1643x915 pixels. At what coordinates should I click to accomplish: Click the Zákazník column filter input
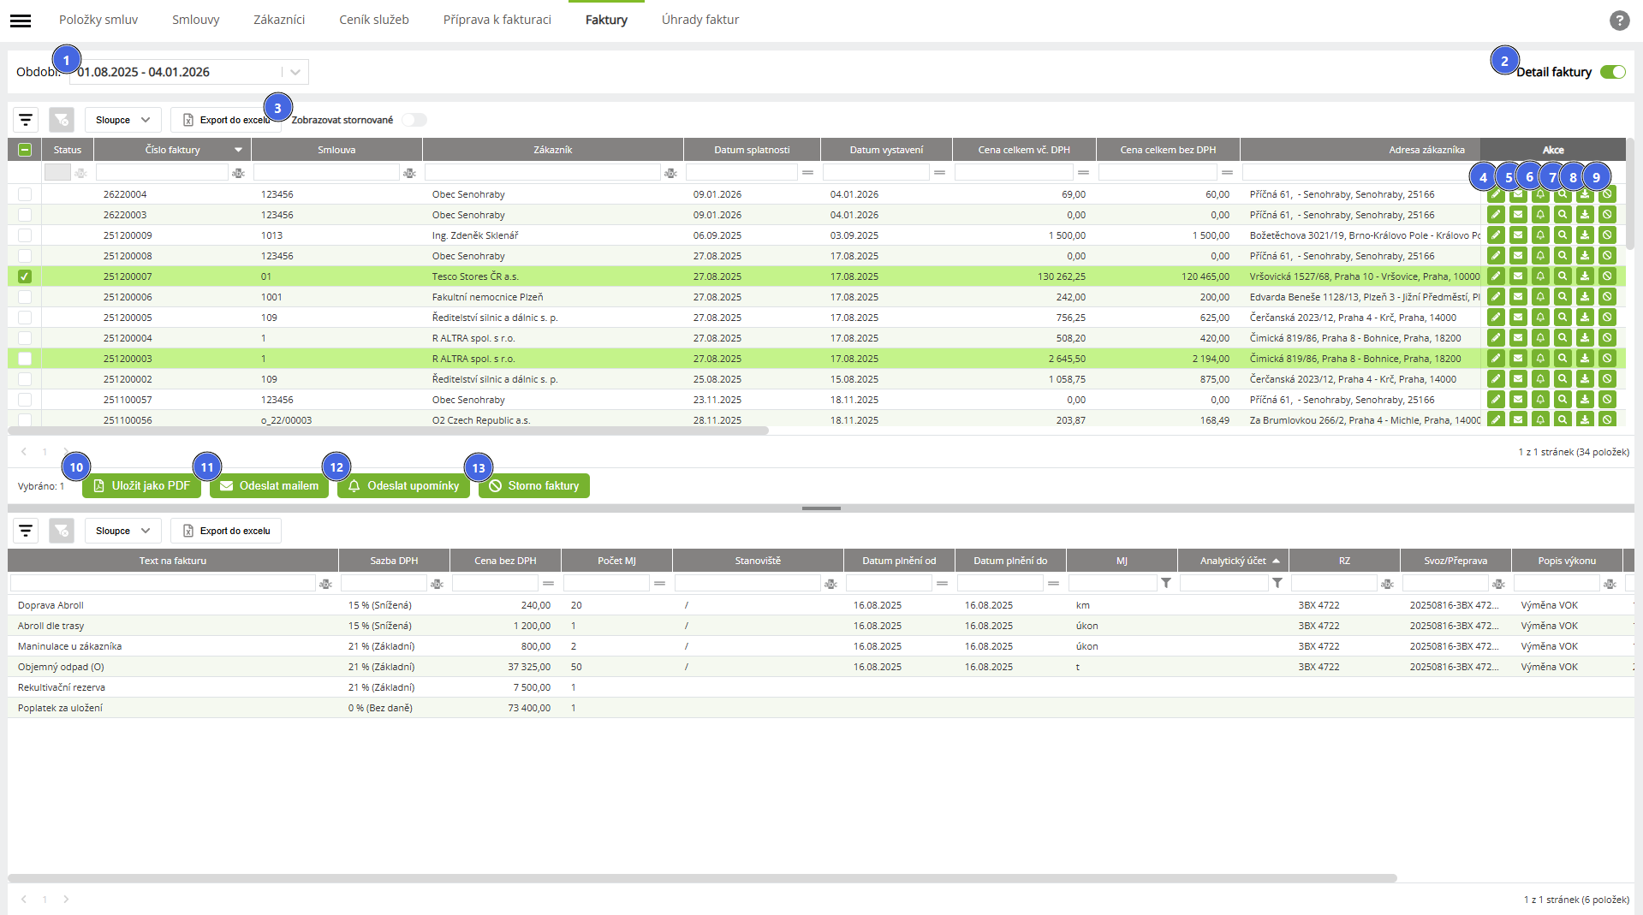click(x=542, y=173)
